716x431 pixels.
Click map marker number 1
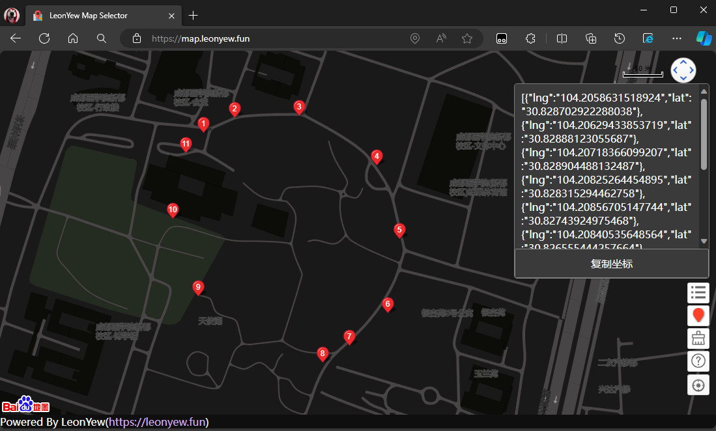point(204,124)
